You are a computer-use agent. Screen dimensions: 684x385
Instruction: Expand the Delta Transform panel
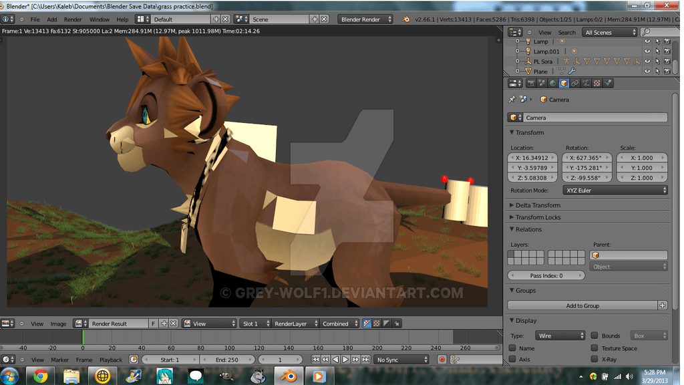535,205
